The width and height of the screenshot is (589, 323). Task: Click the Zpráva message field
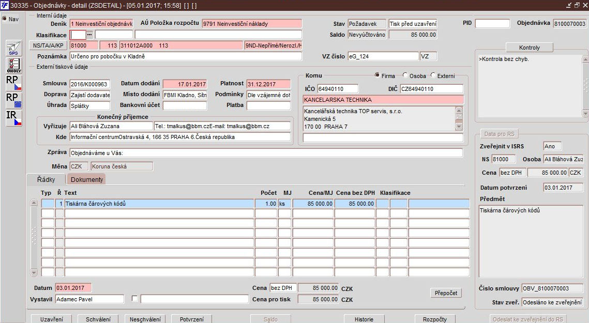[x=266, y=153]
